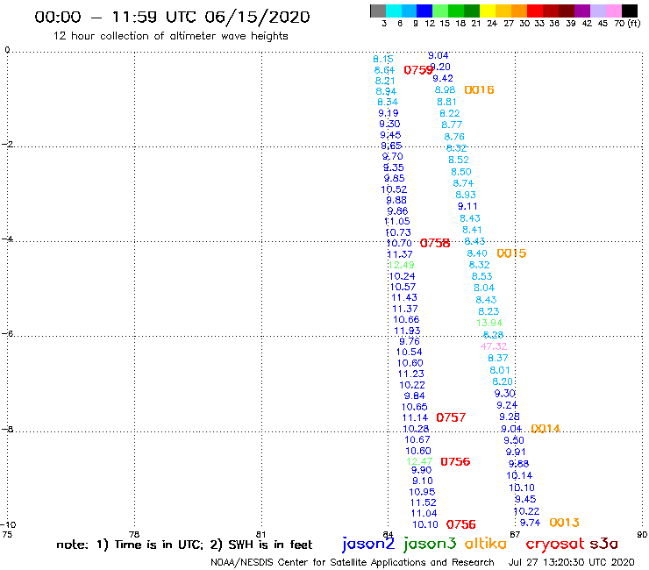Screen dimensions: 649x570
Task: Select the 9.91 wave height value
Action: click(516, 452)
